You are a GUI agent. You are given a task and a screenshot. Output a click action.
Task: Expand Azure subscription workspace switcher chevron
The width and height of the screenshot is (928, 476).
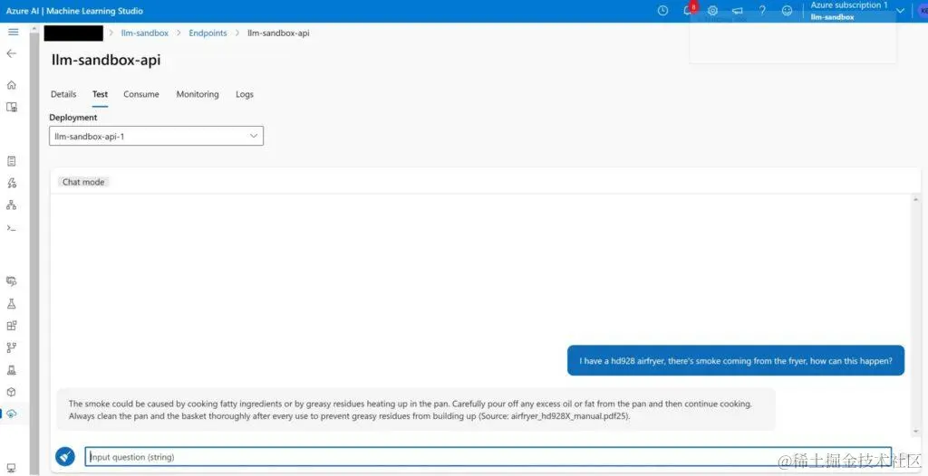(901, 11)
